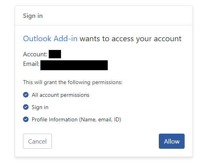Viewport: 204px width, 163px height.
Task: Click the checkmark icon beside Sign in permission
Action: 26,107
